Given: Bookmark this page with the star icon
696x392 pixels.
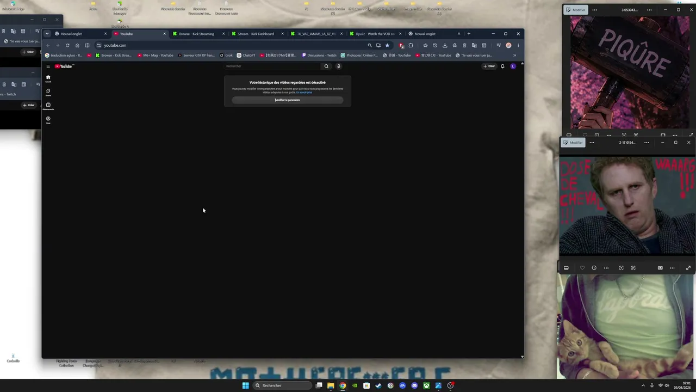Looking at the screenshot, I should [x=387, y=45].
